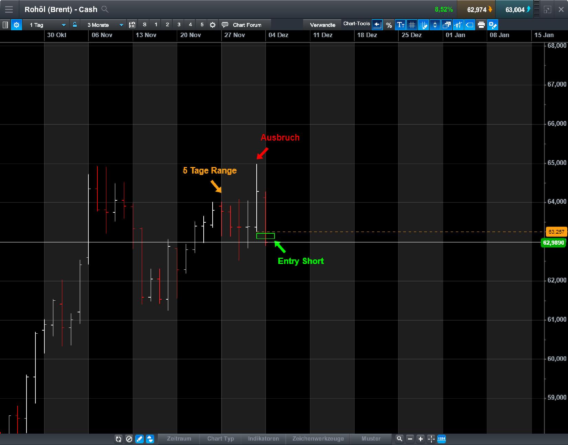Print the Brent chart
This screenshot has height=445, width=568.
tap(481, 24)
